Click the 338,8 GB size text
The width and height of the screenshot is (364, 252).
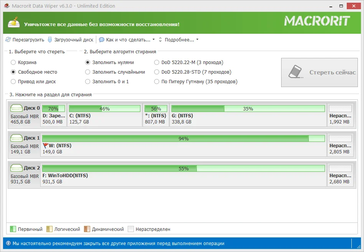181,122
